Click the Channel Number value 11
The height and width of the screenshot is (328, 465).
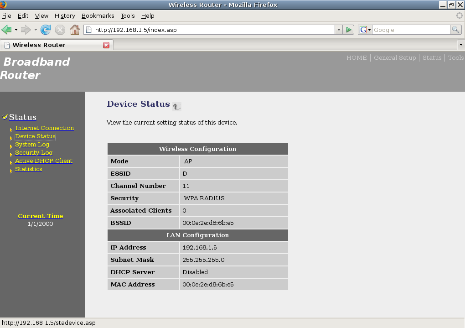(186, 186)
